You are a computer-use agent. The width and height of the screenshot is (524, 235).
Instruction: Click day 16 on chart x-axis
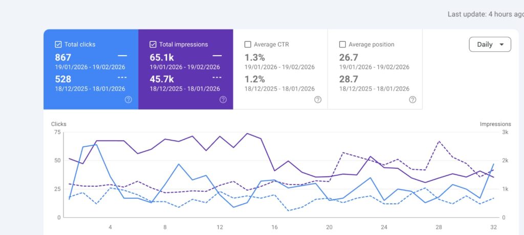pos(274,227)
